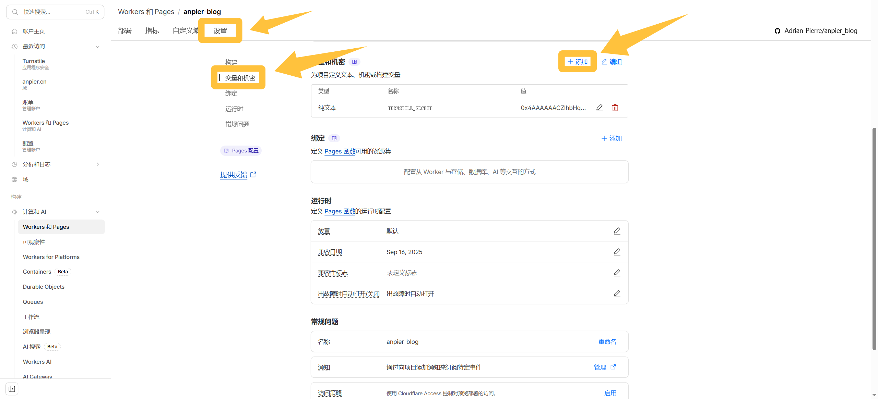Open 配置 in recent visits
878x399 pixels.
(31, 146)
